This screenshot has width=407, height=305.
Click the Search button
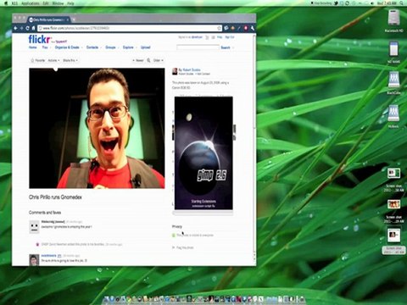pos(226,47)
